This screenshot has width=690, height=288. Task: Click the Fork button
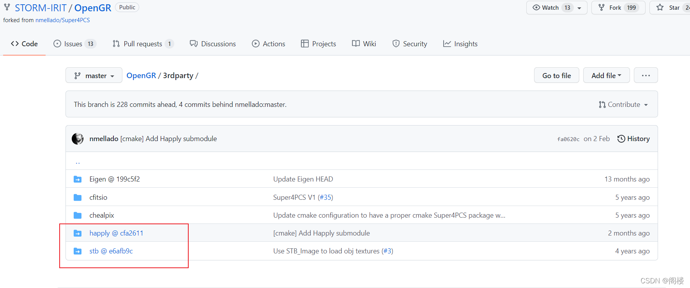pyautogui.click(x=618, y=8)
